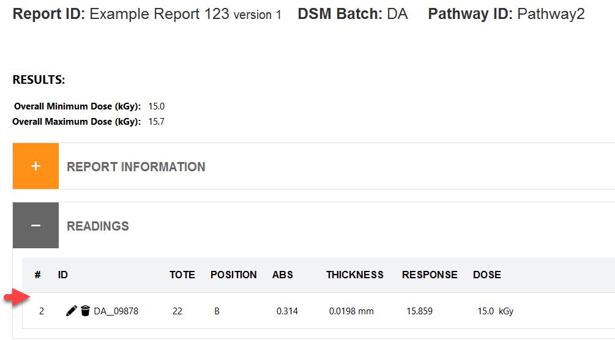Select the thickness value 0.0198 mm

tap(351, 311)
